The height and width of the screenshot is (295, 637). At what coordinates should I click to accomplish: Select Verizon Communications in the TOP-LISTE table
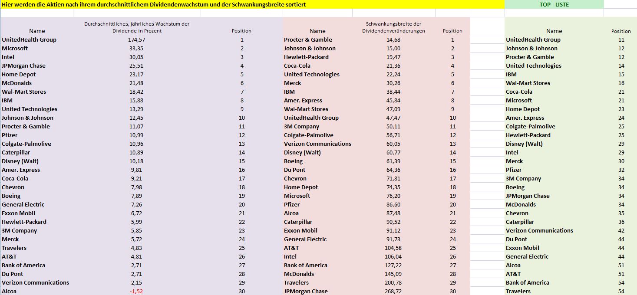(540, 230)
